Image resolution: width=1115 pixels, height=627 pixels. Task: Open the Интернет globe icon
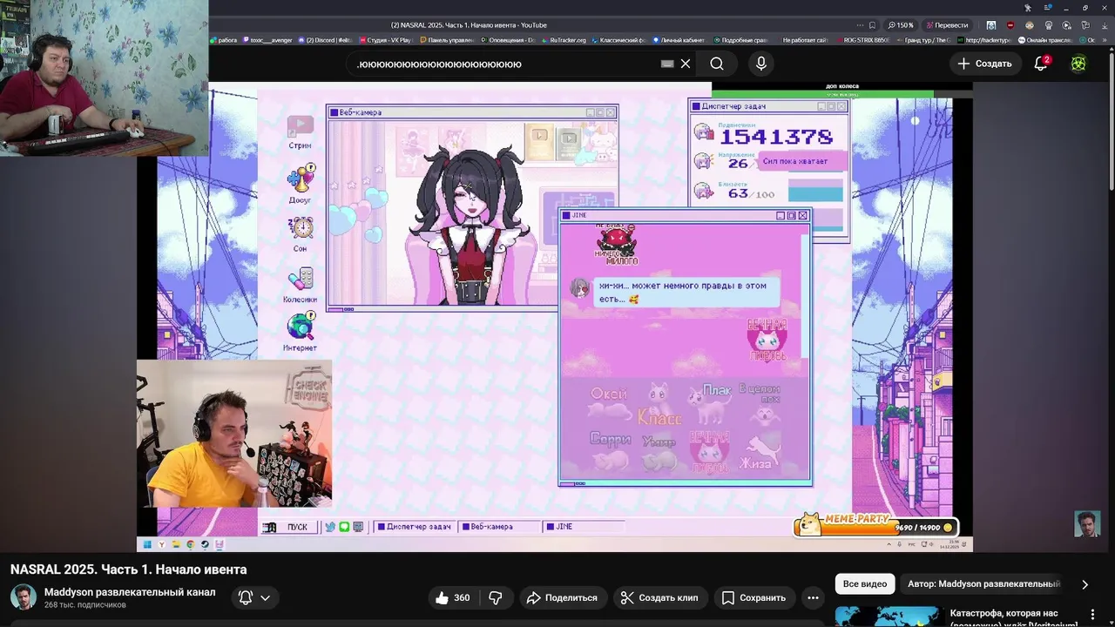pos(300,333)
